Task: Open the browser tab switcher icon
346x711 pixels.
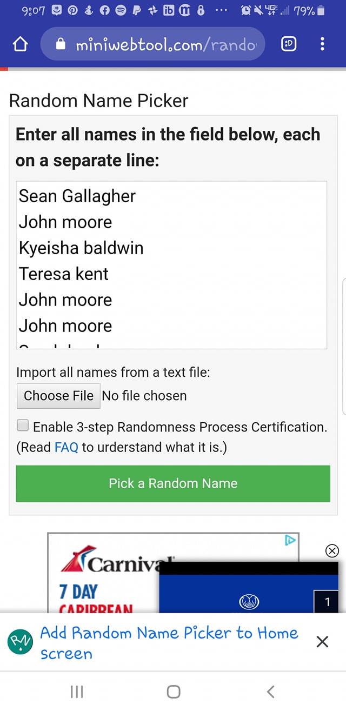Action: pyautogui.click(x=289, y=45)
